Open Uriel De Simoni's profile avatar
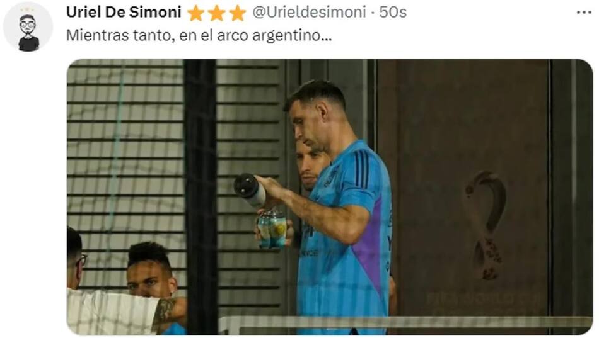 tap(28, 27)
